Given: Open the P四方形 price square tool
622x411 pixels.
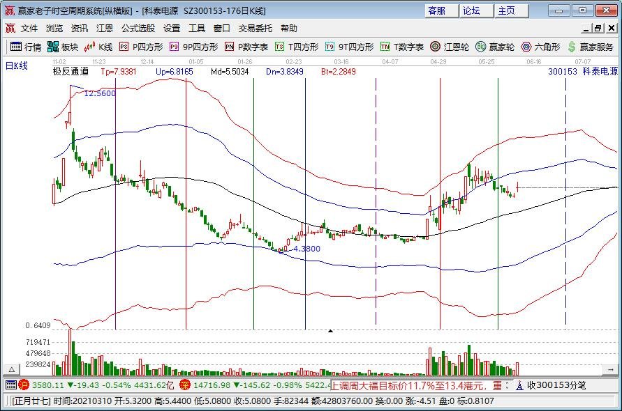Looking at the screenshot, I should [x=141, y=47].
